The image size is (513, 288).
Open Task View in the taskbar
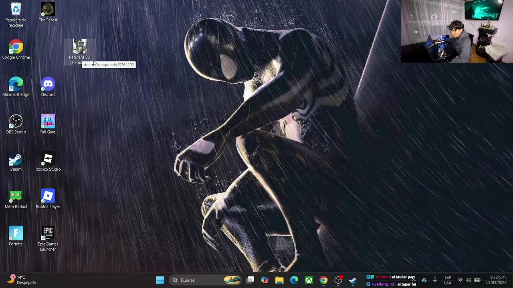(250, 280)
